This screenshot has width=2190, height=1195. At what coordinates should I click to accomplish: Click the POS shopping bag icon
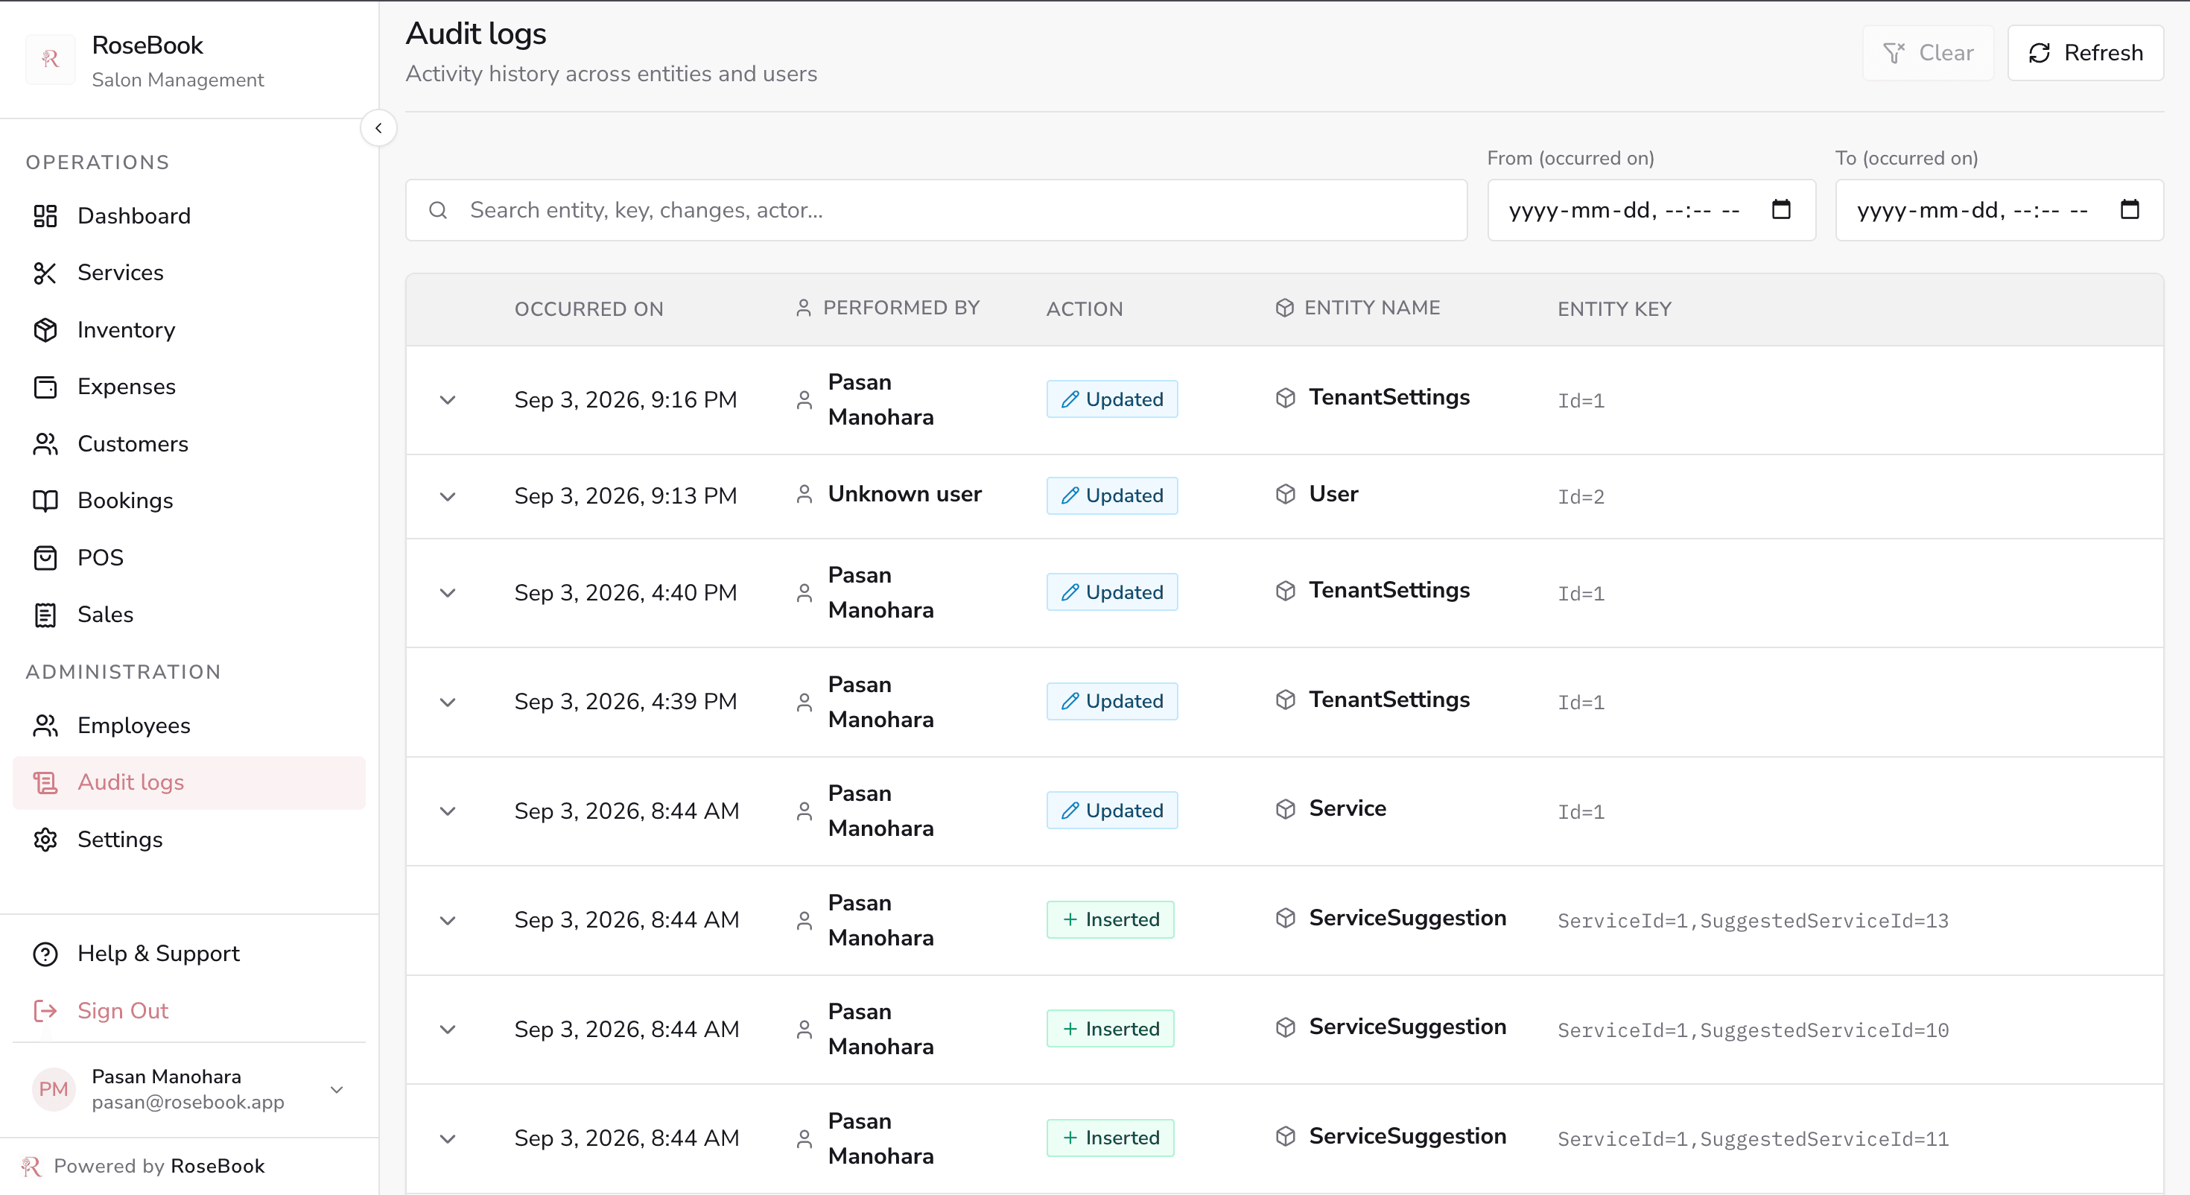coord(45,558)
